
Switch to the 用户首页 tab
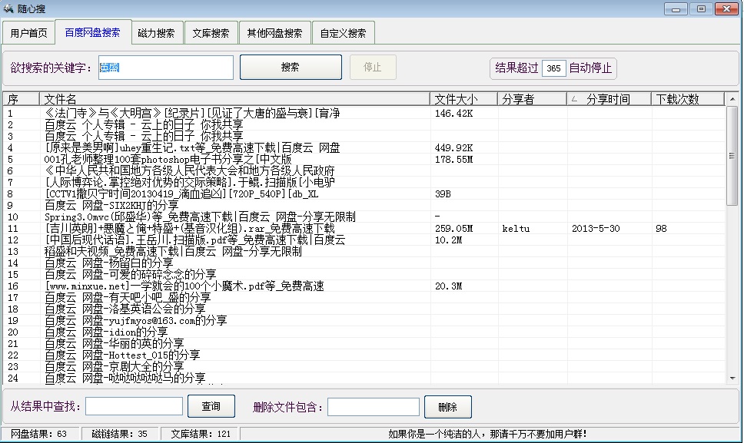click(x=28, y=34)
